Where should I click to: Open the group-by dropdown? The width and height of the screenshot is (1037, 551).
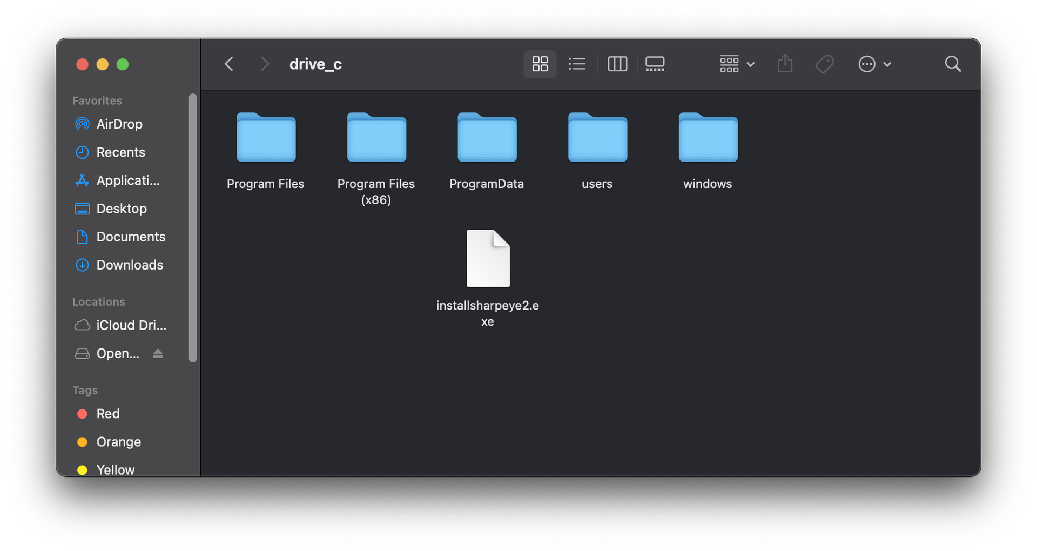coord(737,64)
